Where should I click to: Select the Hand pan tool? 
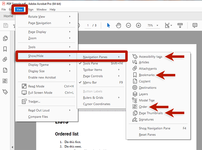click(118, 25)
